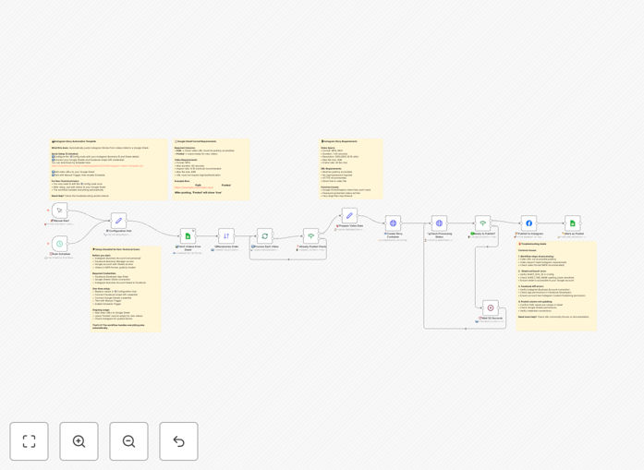
Task: Open the Publish to Instagram Facebook node
Action: point(529,223)
